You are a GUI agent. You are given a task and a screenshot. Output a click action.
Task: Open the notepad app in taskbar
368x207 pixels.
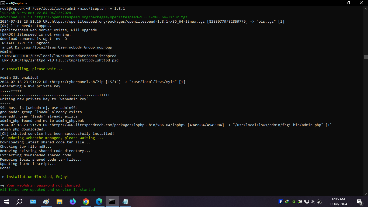click(125, 202)
